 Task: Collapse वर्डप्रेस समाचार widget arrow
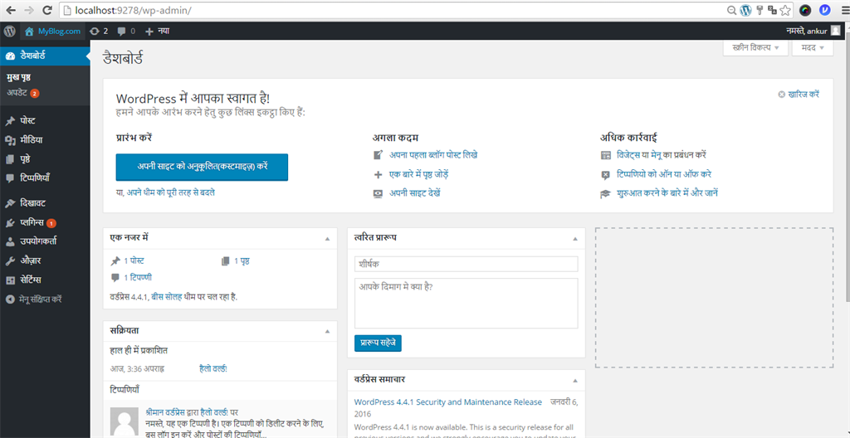(575, 380)
